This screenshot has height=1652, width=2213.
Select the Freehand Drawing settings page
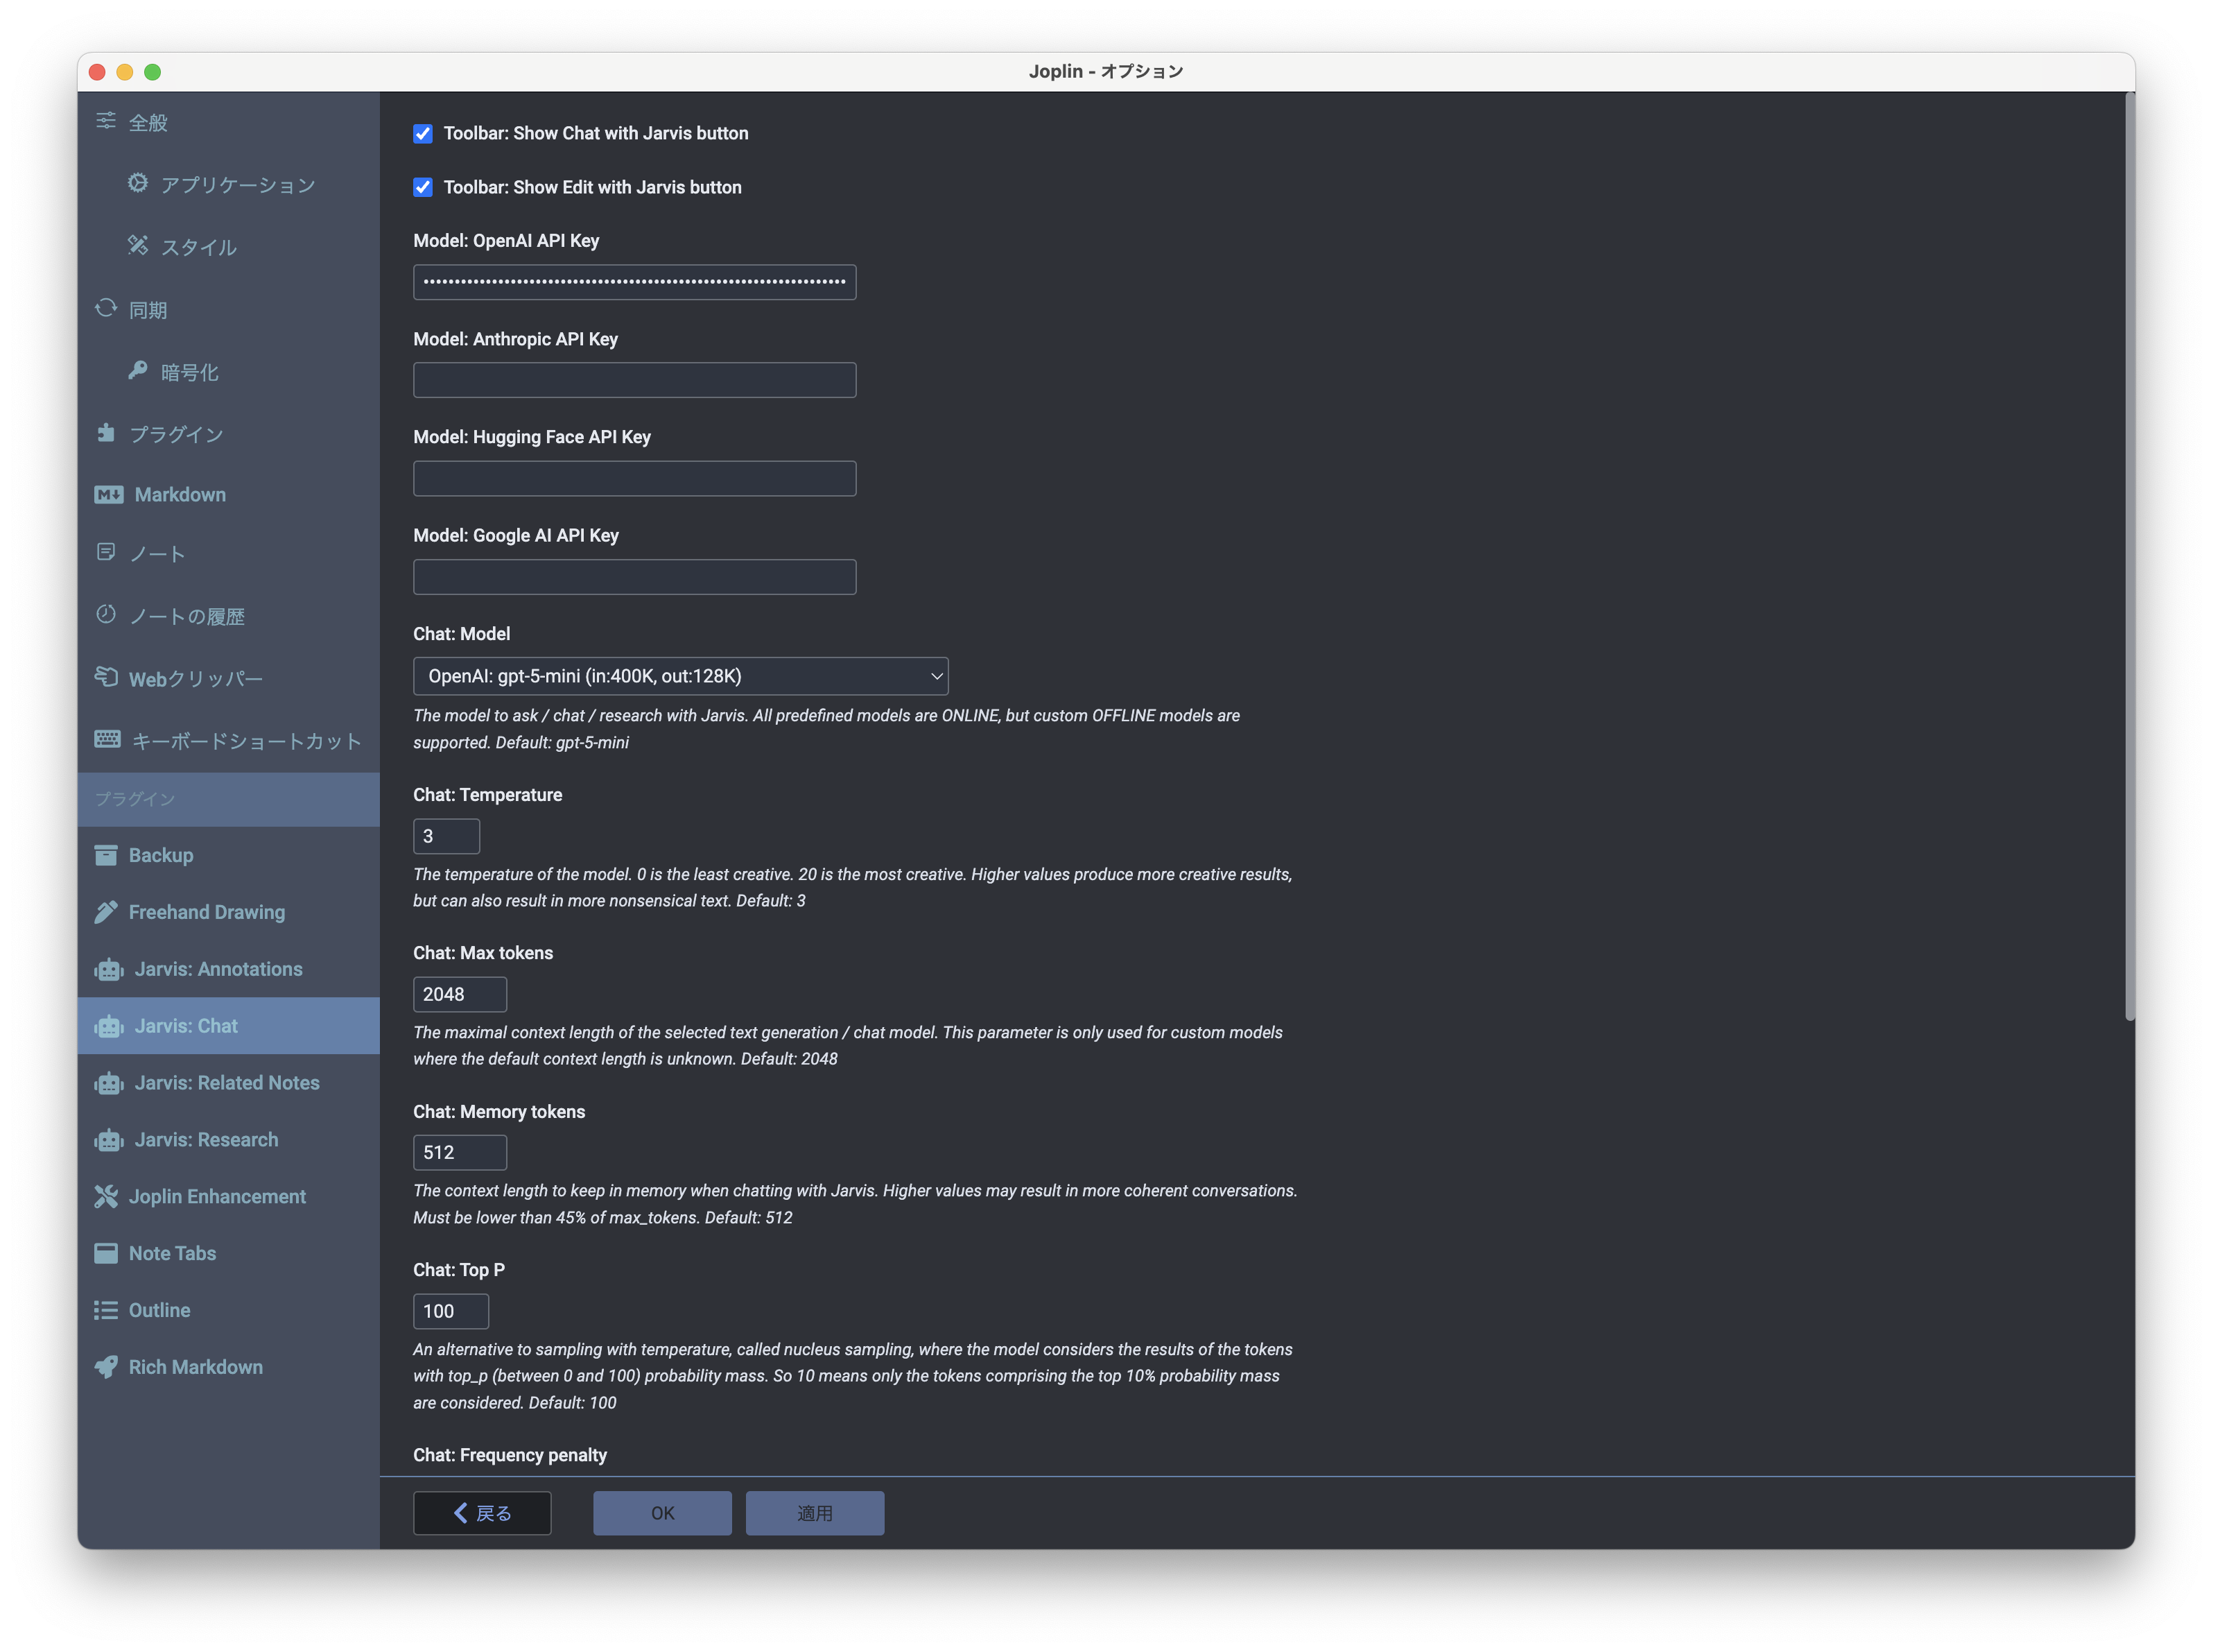coord(207,911)
